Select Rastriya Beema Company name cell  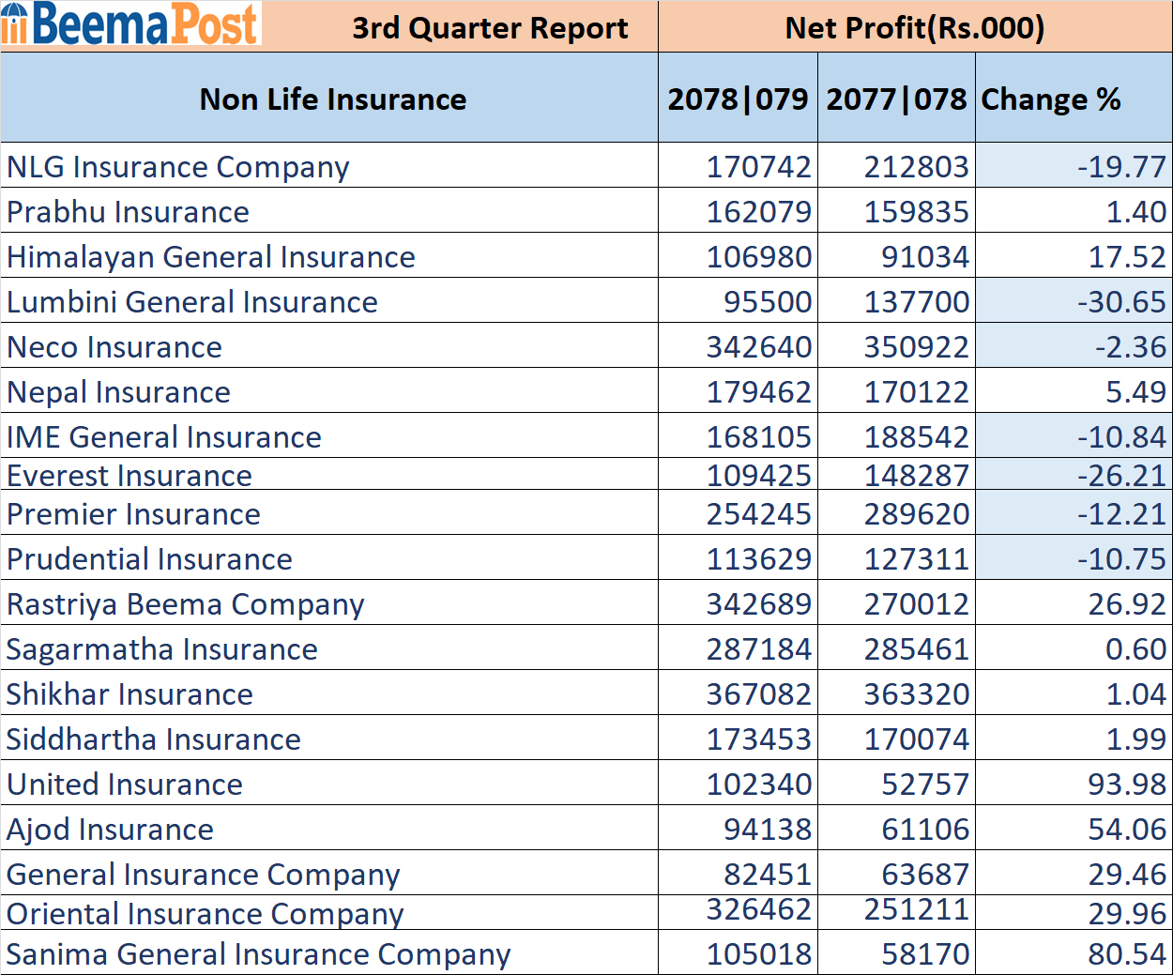[185, 604]
